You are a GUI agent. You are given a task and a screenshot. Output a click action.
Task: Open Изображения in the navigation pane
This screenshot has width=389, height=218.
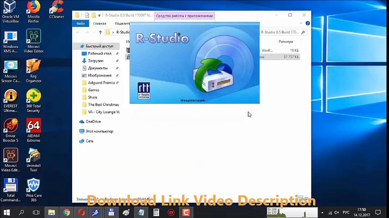click(x=100, y=75)
